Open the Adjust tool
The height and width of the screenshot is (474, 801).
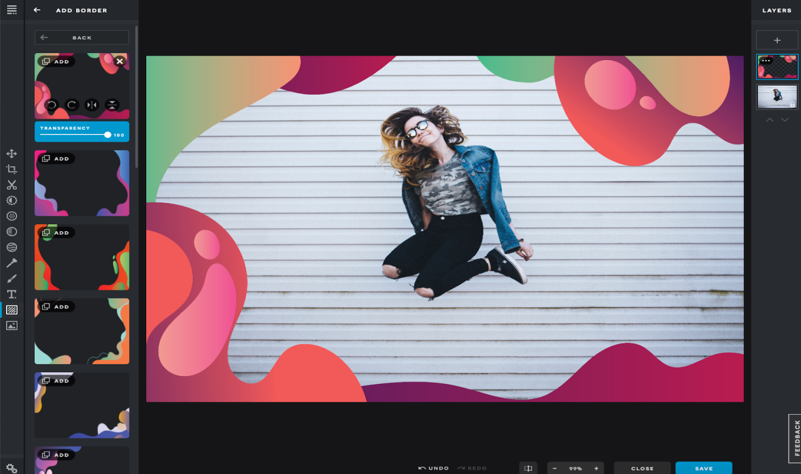pyautogui.click(x=11, y=200)
